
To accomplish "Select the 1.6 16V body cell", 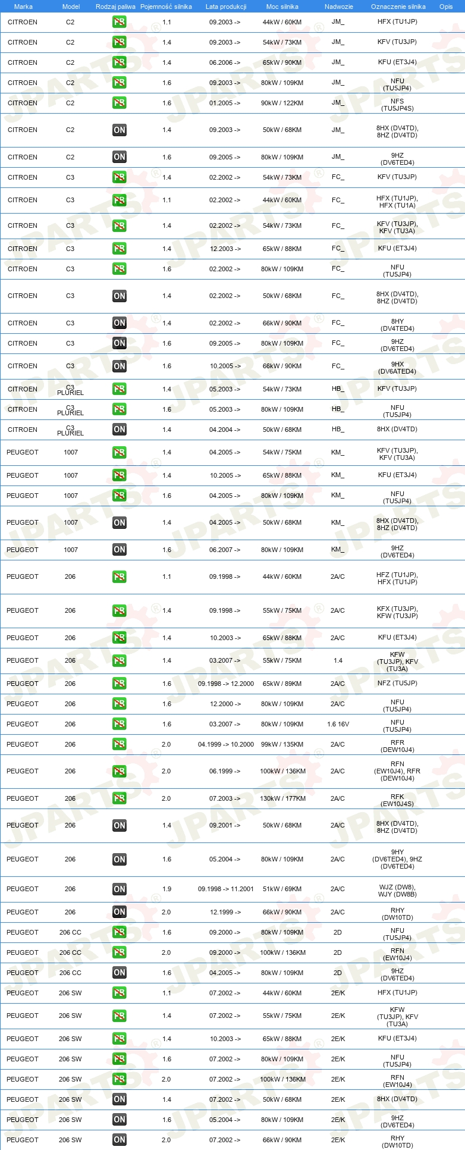I will (x=338, y=724).
